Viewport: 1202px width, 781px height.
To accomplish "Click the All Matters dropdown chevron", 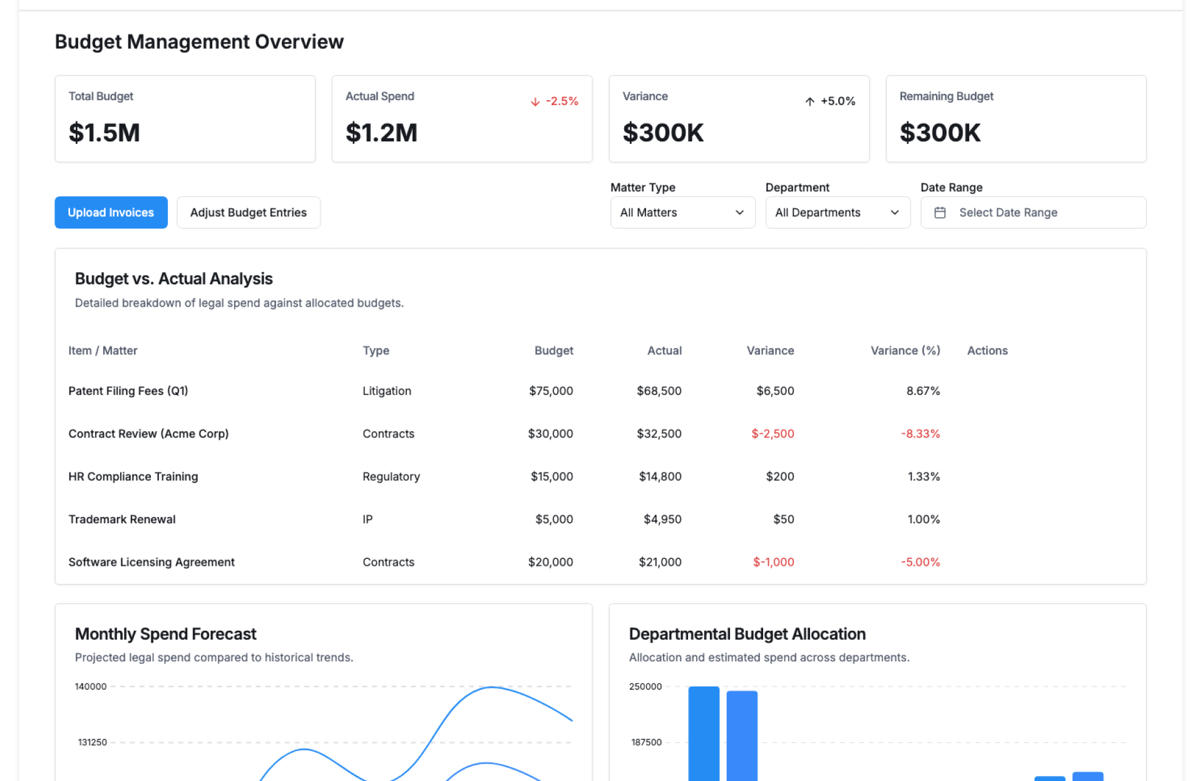I will (739, 213).
